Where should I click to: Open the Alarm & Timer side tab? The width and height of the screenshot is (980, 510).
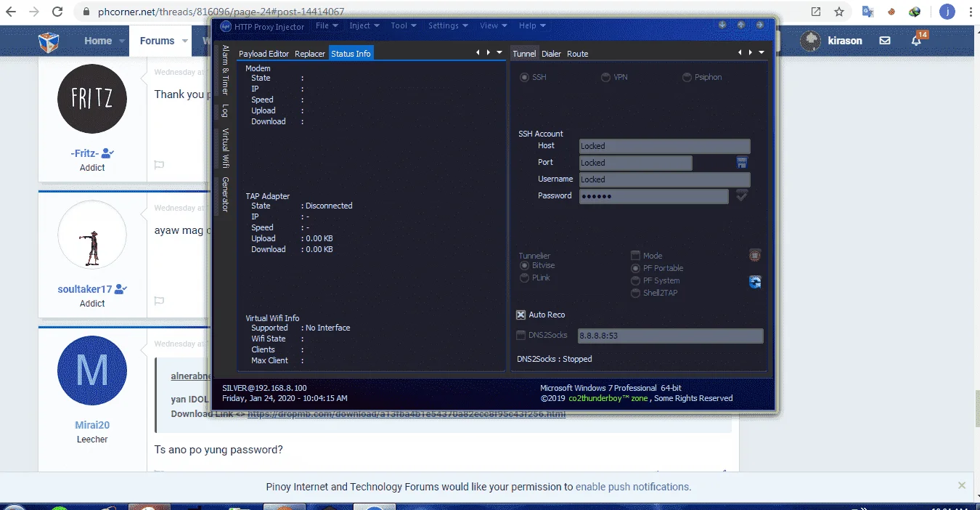(225, 70)
